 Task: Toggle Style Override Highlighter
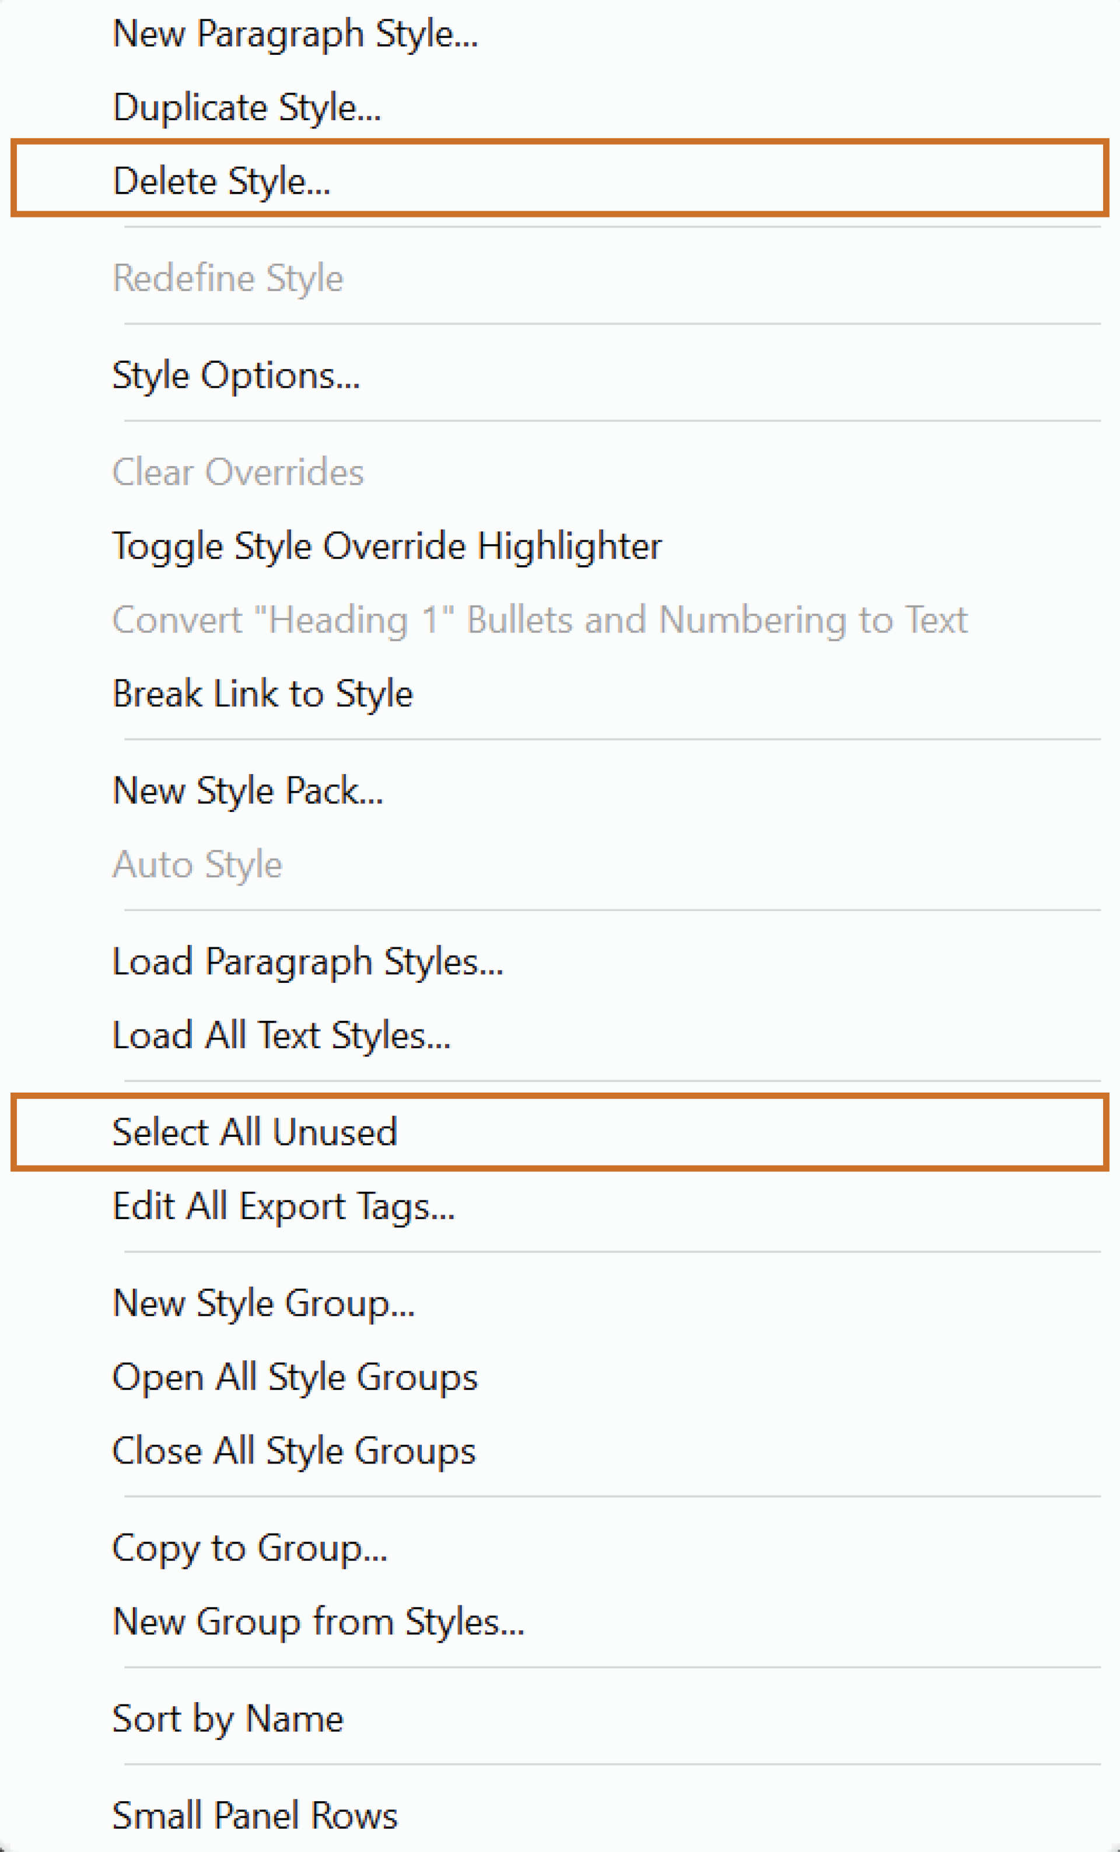pyautogui.click(x=386, y=545)
